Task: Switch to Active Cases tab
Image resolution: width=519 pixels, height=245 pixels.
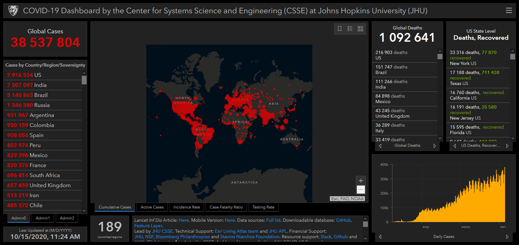Action: 152,207
